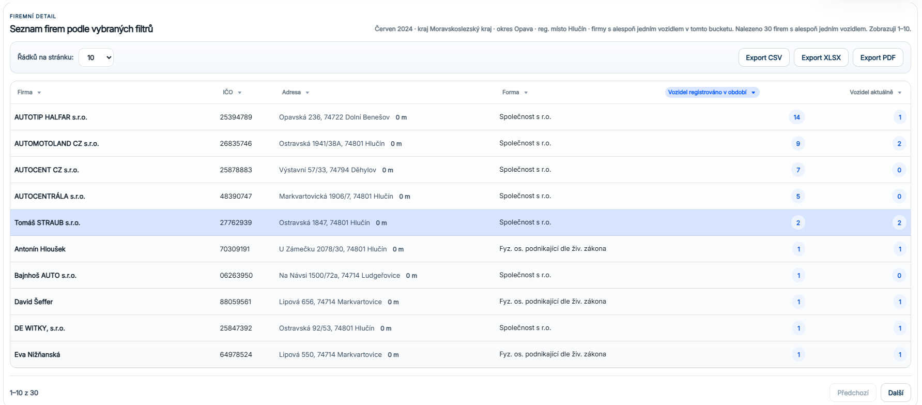Export the list as XLSX
This screenshot has height=405, width=922.
click(x=821, y=57)
